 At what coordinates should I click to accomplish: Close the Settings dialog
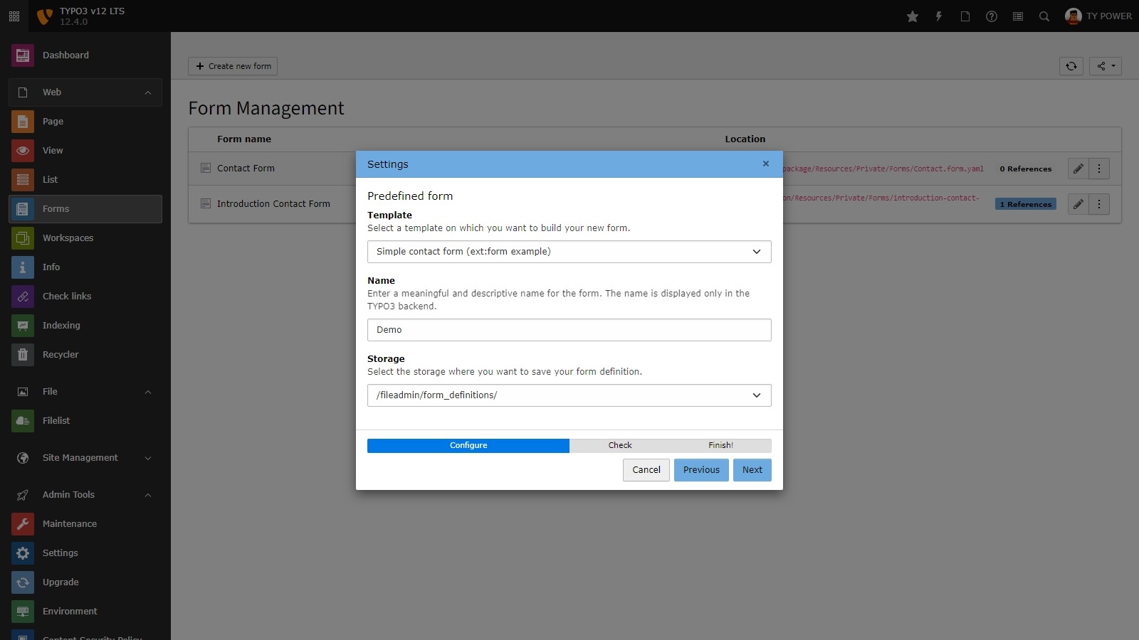click(x=766, y=164)
